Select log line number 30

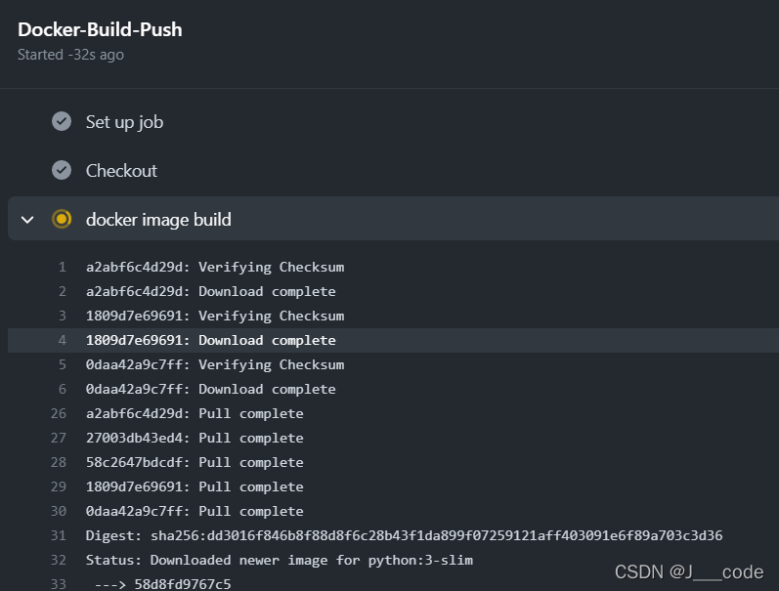pyautogui.click(x=59, y=511)
